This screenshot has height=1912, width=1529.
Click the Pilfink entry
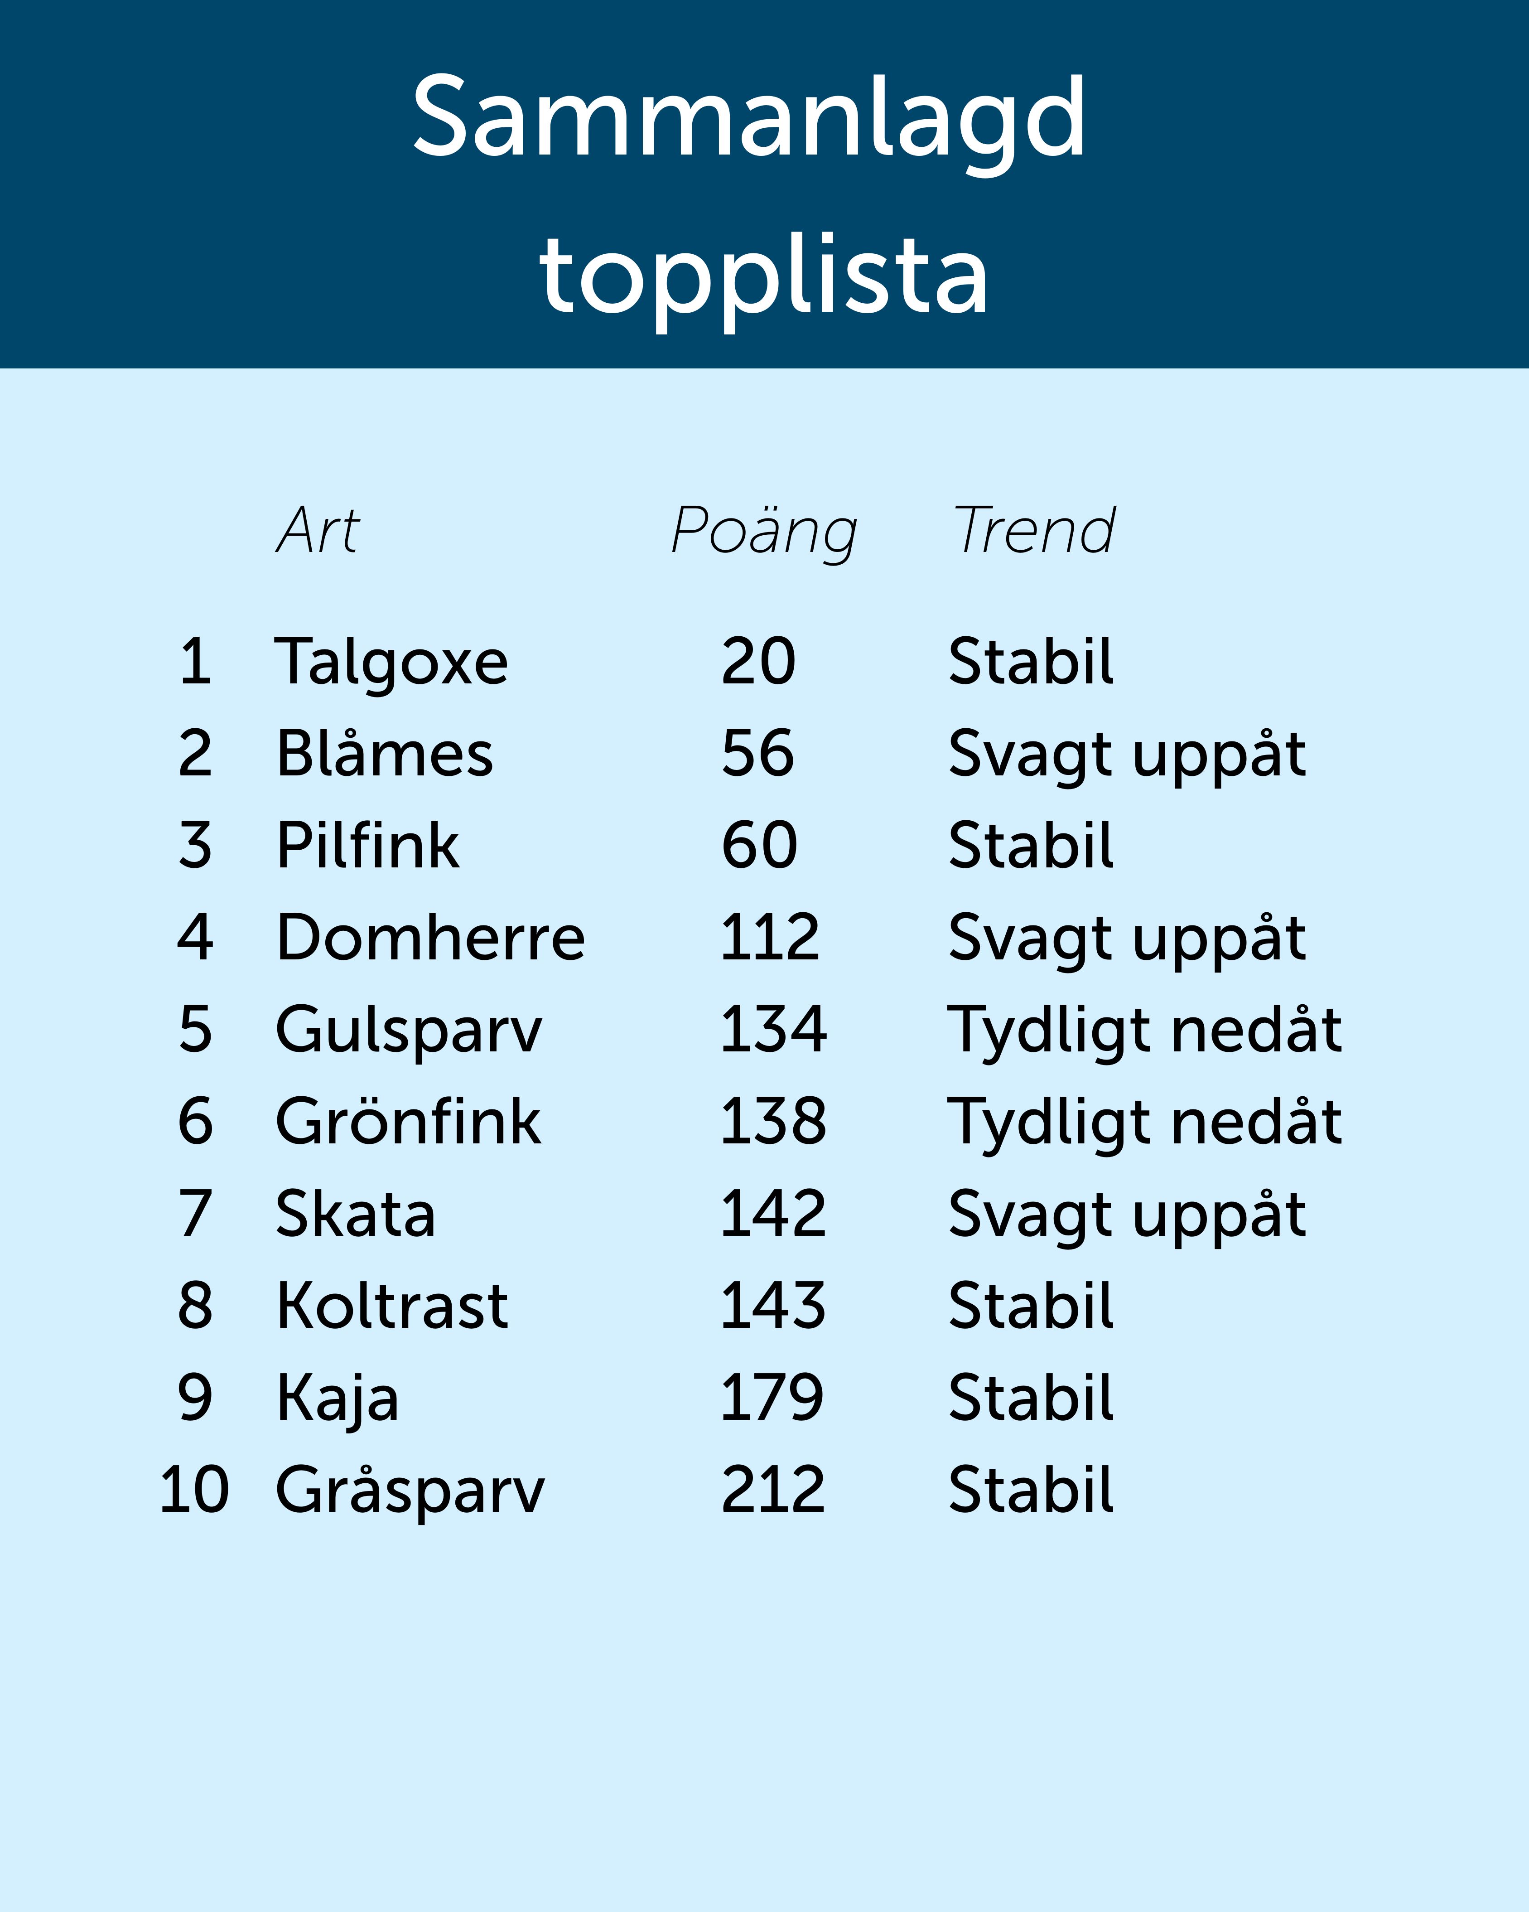(368, 845)
